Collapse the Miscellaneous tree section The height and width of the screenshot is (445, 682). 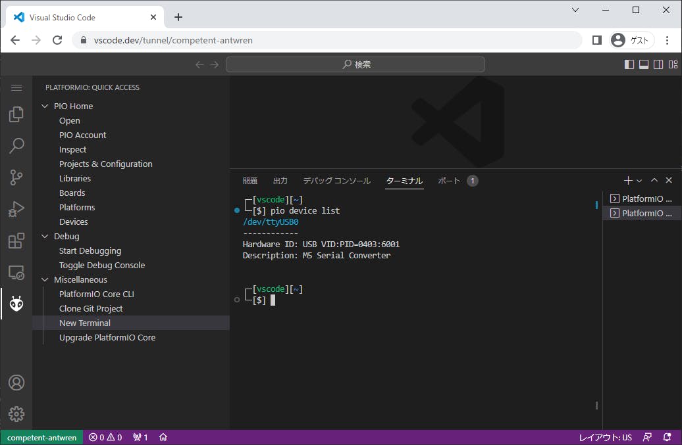45,279
